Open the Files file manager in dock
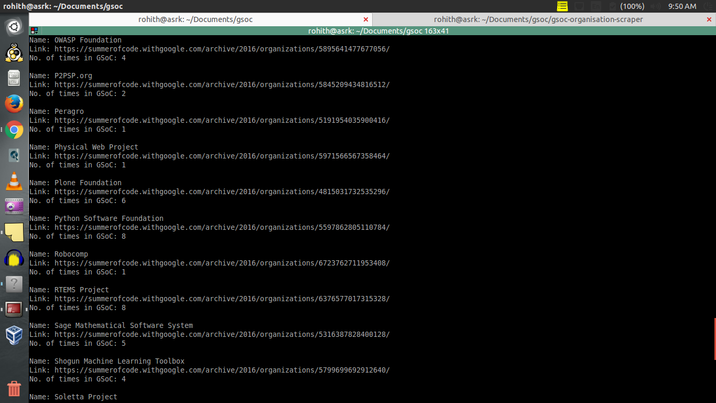Screen dimensions: 716x403 click(14, 78)
